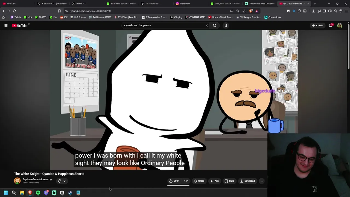350x197 pixels.
Task: Share the White Knight video
Action: click(x=199, y=181)
